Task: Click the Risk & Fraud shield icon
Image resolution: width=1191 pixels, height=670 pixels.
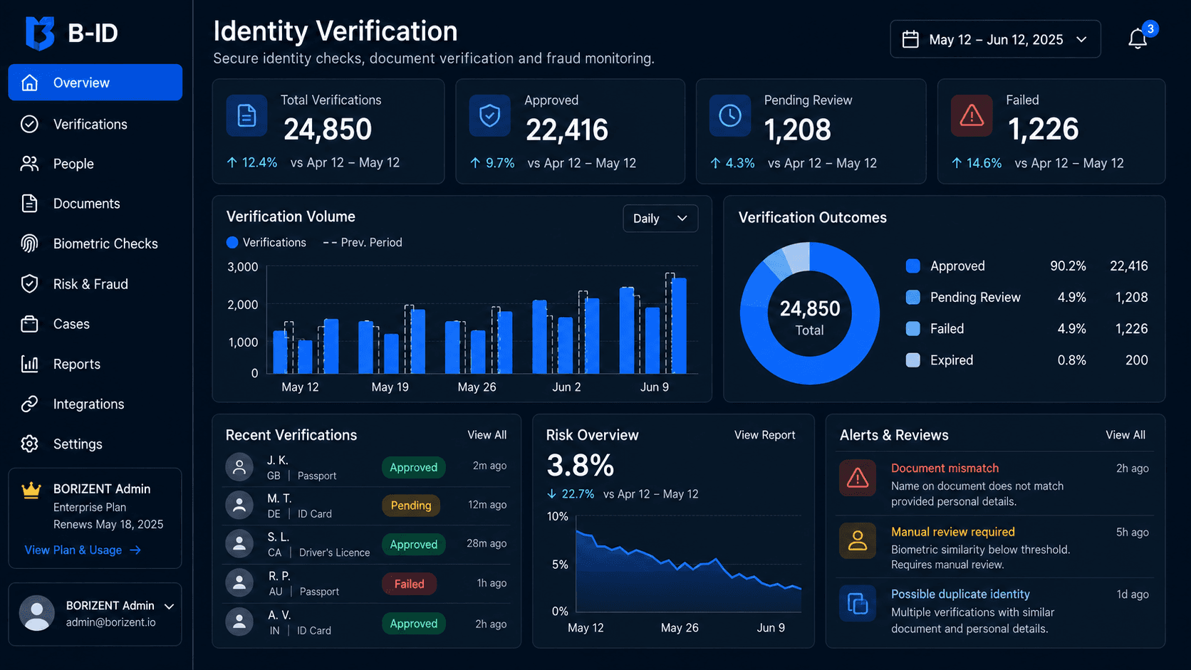Action: click(x=29, y=283)
